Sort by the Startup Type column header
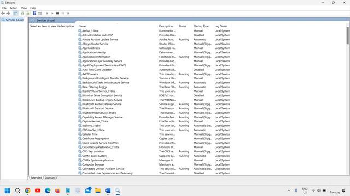Viewport: 350px width, 196px height. tap(201, 26)
